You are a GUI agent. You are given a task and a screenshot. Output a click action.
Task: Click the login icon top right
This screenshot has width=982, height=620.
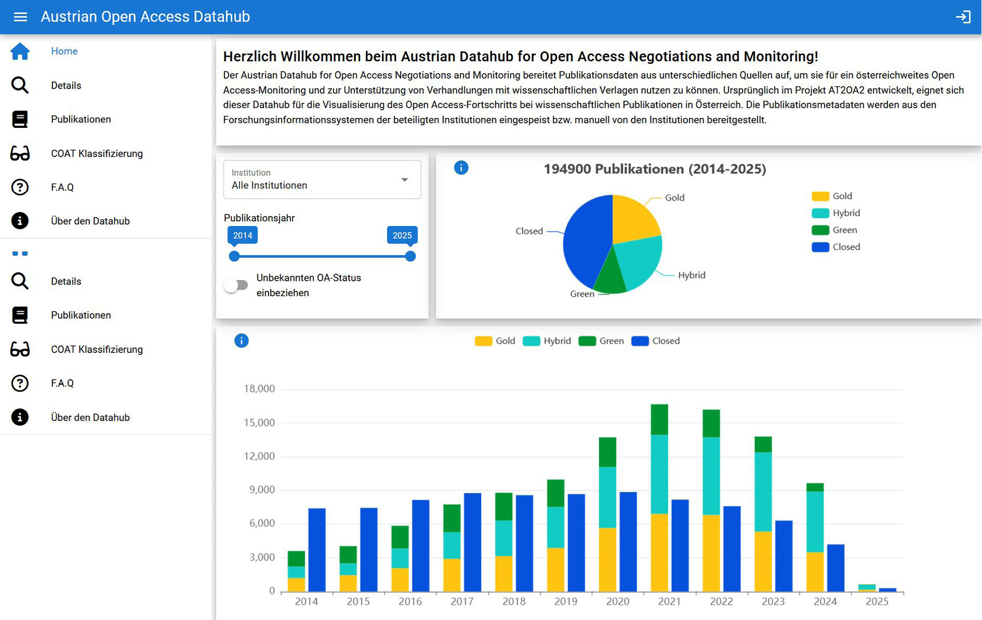(964, 17)
